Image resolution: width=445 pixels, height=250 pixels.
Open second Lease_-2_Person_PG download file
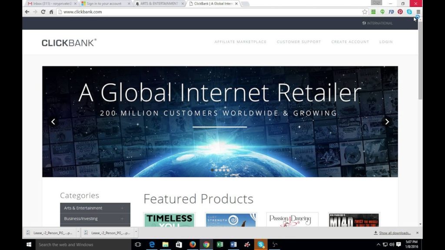point(108,233)
